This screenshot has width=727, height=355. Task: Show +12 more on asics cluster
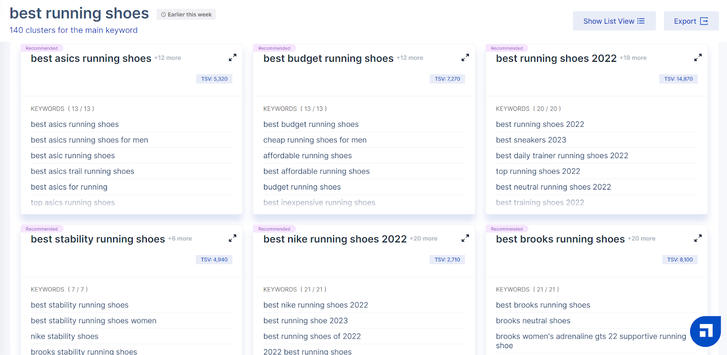[x=168, y=58]
